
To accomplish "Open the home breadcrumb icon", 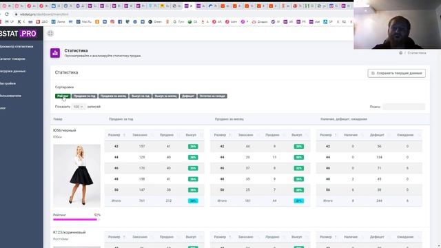I will [401, 53].
